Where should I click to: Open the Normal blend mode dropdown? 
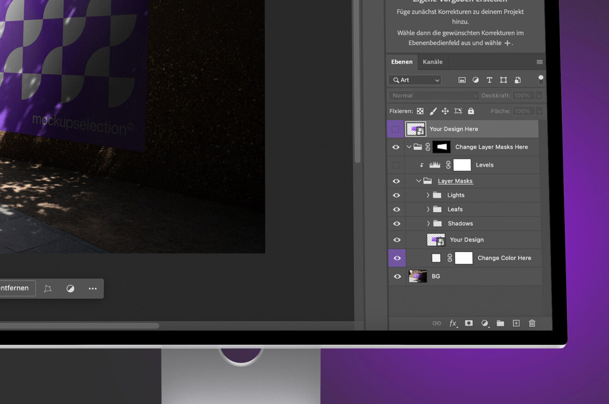434,95
